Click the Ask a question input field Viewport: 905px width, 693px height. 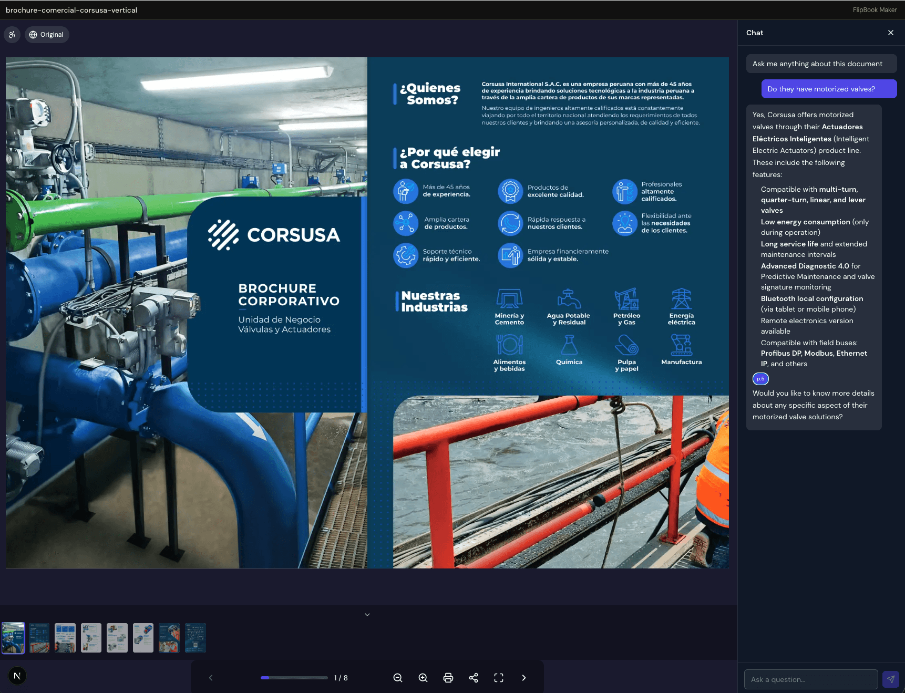click(810, 679)
